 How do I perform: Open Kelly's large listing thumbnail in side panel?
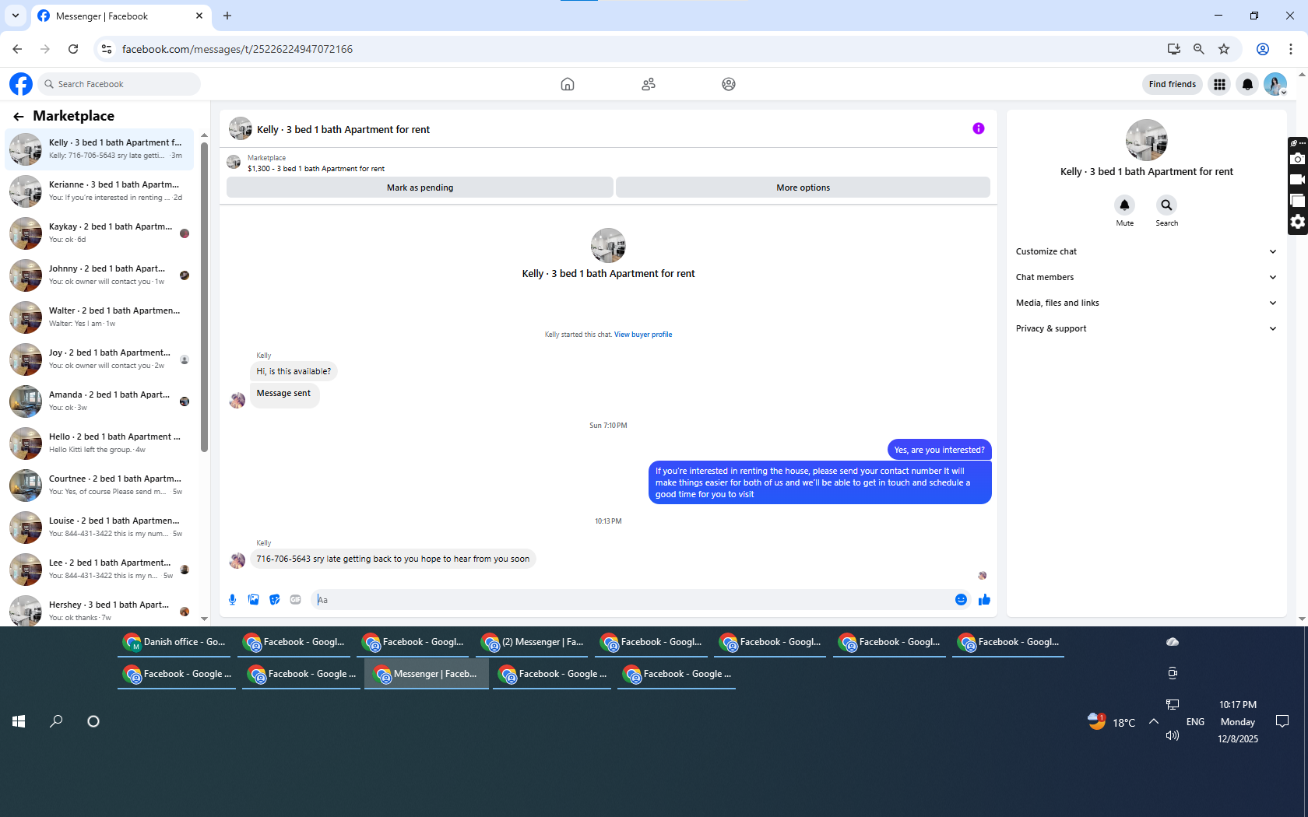(1146, 140)
